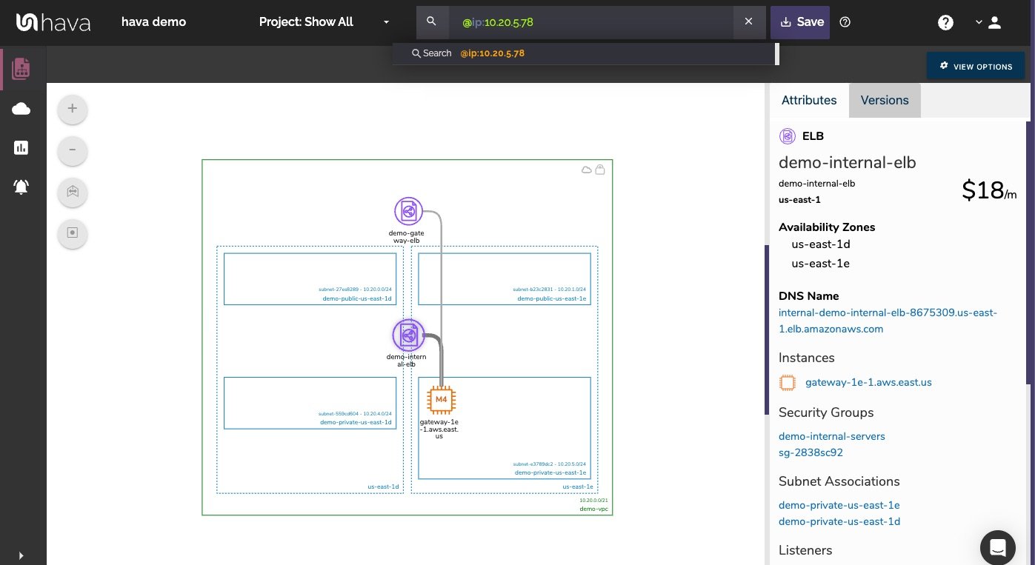Click the hava demo team name
1035x565 pixels.
[153, 22]
